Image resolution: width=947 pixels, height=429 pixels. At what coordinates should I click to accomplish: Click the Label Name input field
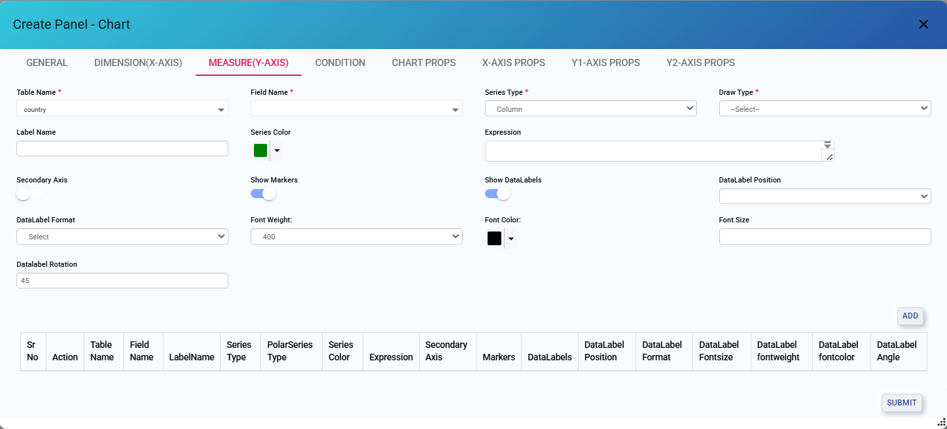122,148
